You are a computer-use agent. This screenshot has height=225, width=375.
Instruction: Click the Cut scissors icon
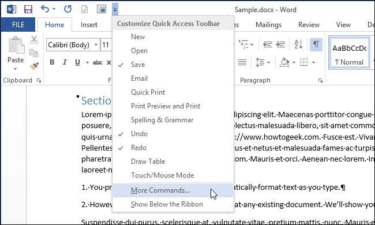coord(34,40)
